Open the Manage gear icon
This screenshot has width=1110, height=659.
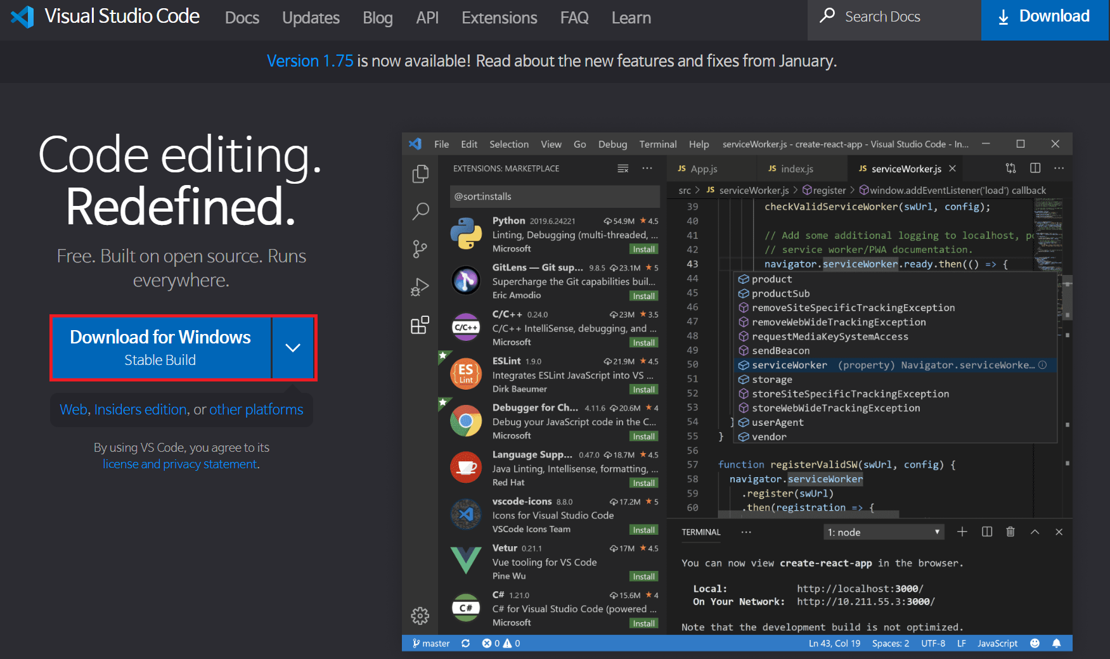420,615
